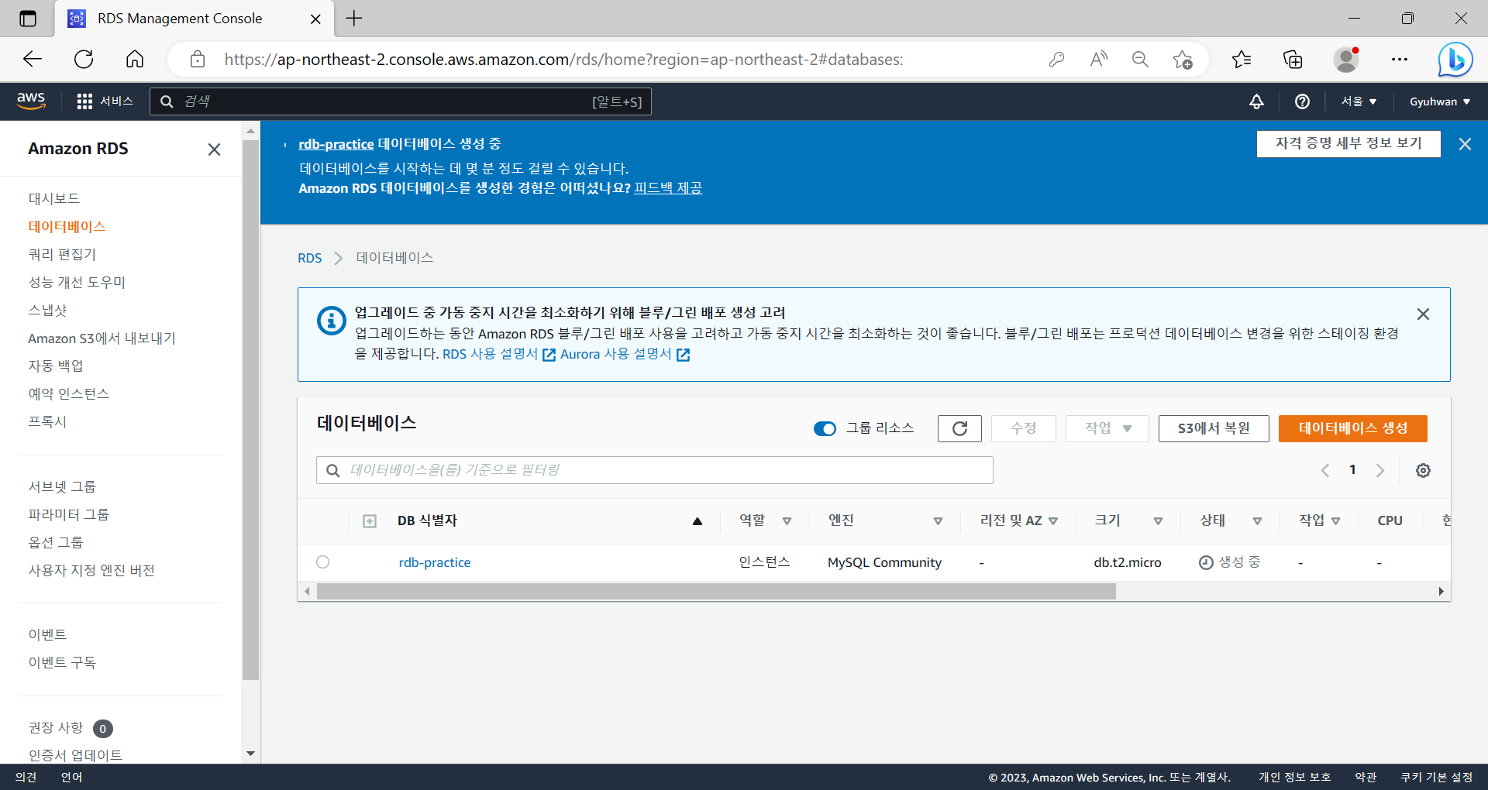The height and width of the screenshot is (790, 1488).
Task: Sort by 크기 column arrow
Action: click(x=1158, y=521)
